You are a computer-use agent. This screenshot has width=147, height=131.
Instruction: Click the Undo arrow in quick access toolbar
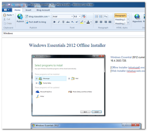point(13,5)
